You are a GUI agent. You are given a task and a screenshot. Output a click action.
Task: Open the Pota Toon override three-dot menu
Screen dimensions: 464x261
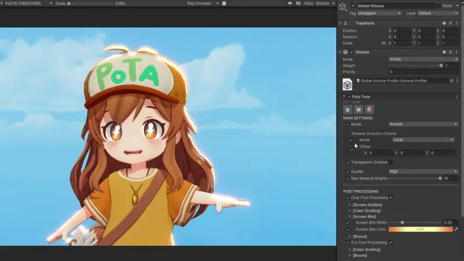[x=457, y=97]
